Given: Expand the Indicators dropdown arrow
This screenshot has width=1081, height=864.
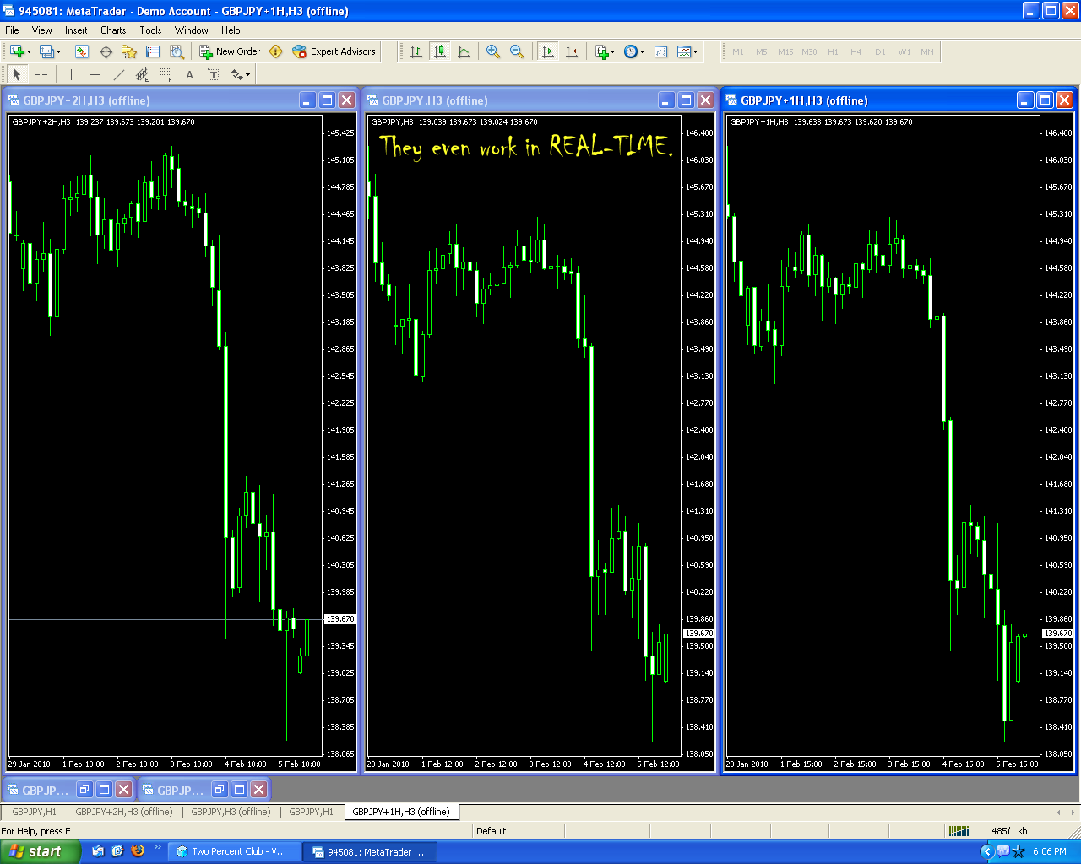Looking at the screenshot, I should tap(612, 51).
